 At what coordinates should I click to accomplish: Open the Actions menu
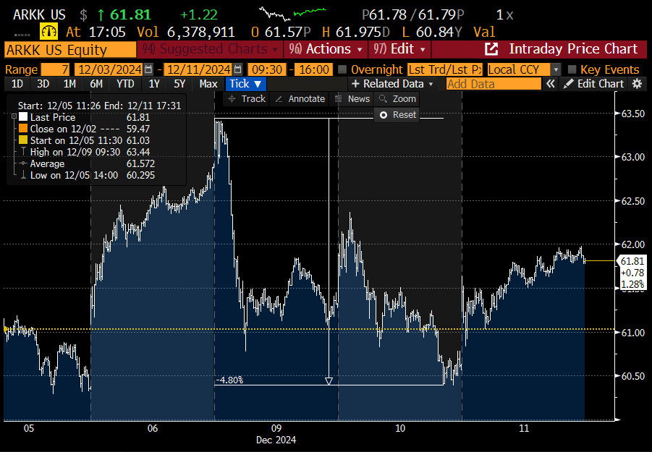coord(326,49)
